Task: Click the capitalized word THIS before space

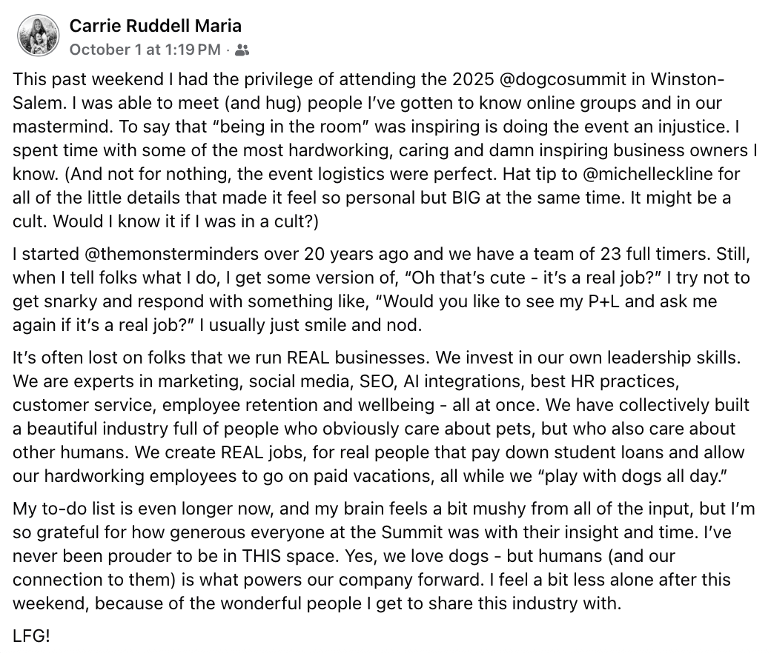Action: tap(261, 556)
